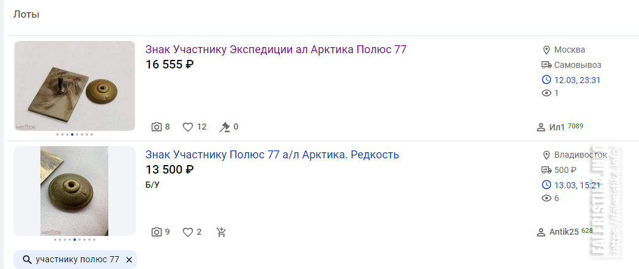Click heart favorite icon on 16 555 ₽ lot

tap(187, 127)
